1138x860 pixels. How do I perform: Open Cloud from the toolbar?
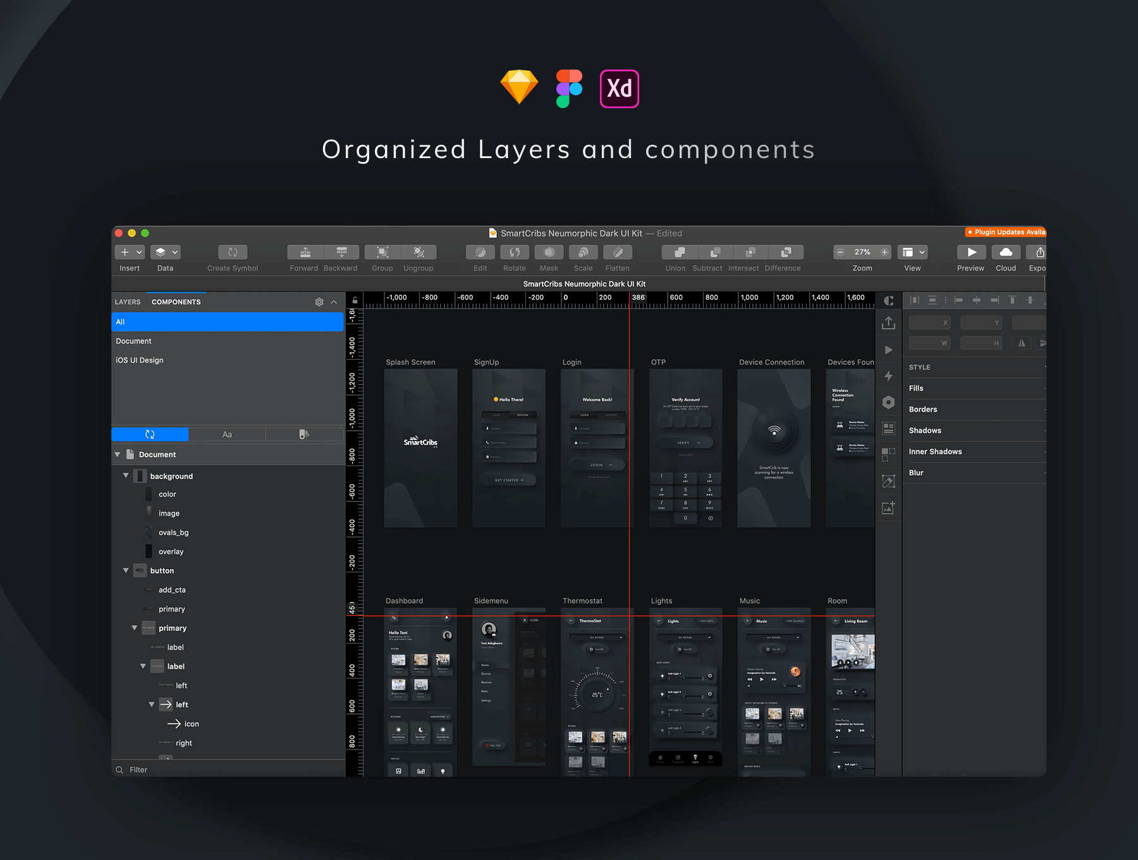[x=1005, y=252]
